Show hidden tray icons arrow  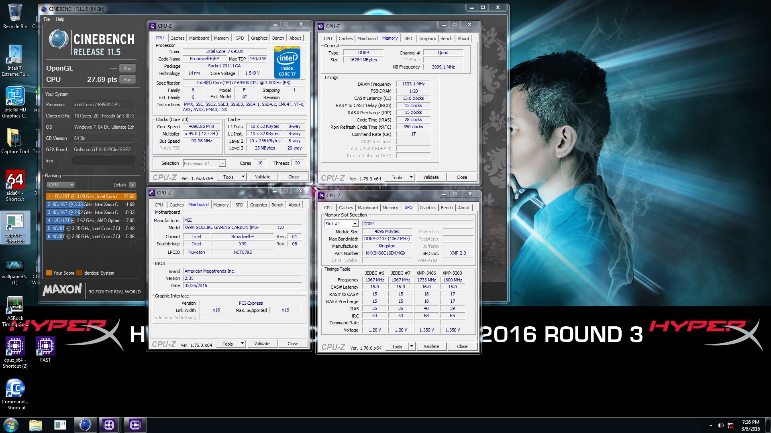click(x=711, y=425)
